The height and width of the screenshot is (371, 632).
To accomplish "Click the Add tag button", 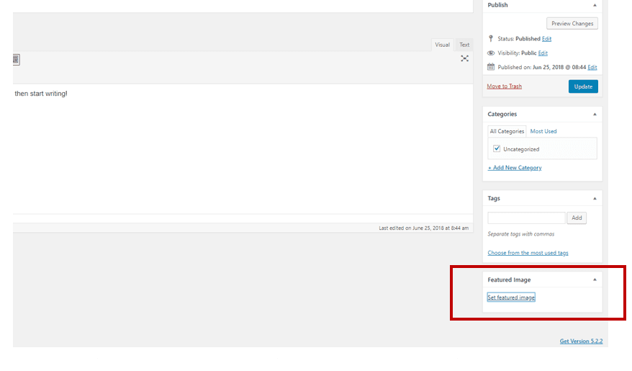I will (577, 218).
